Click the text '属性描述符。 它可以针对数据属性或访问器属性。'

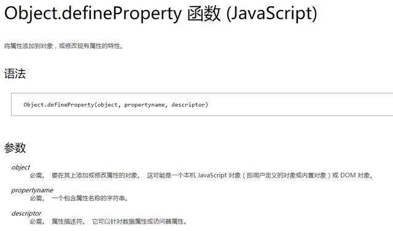point(119,221)
